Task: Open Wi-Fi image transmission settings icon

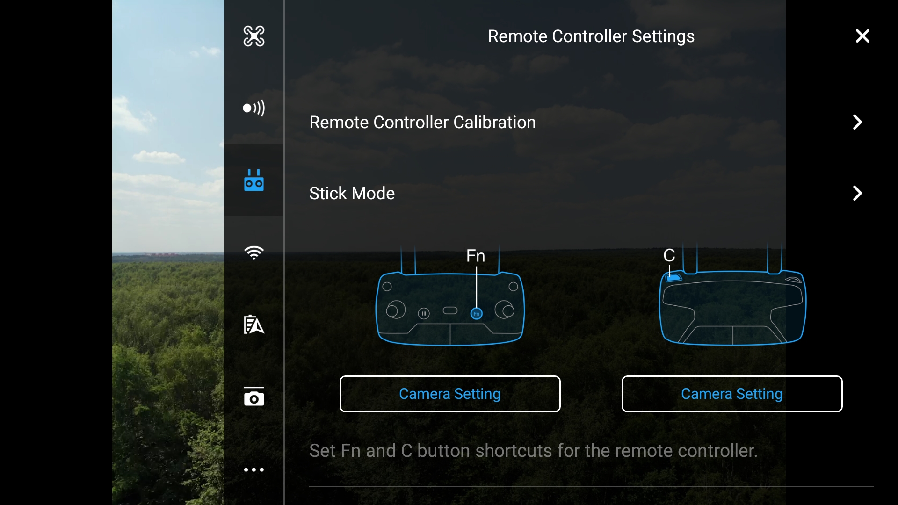Action: [254, 252]
